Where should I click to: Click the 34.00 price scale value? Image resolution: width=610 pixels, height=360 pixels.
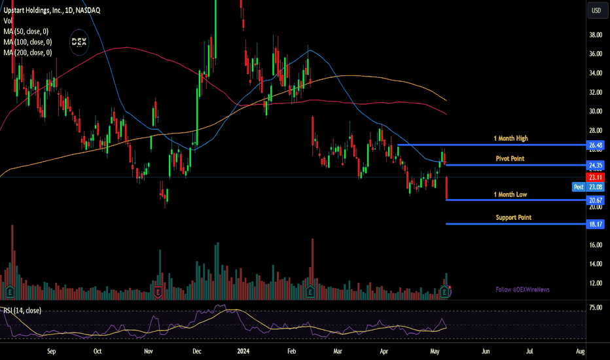(596, 73)
